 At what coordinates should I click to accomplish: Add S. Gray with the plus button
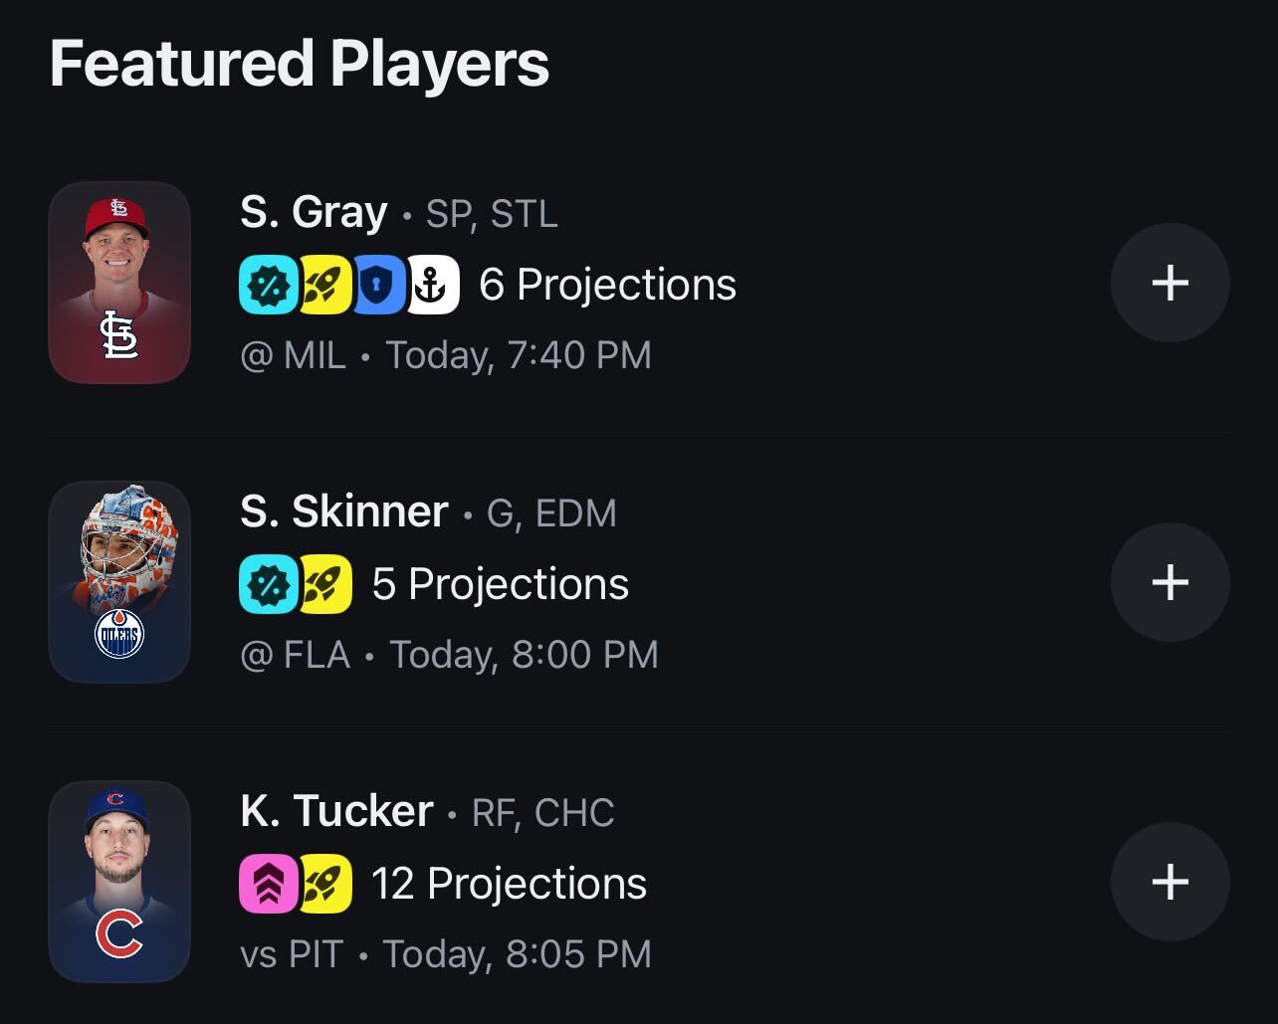[1170, 283]
